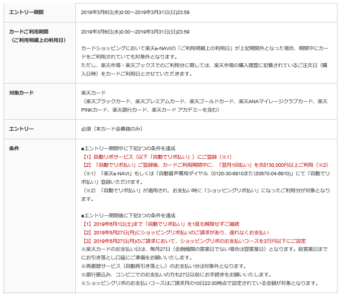Click the note （※1）with 自動音声専用ダイヤル numbers
Viewport: 342px width, 294px height.
coord(205,173)
